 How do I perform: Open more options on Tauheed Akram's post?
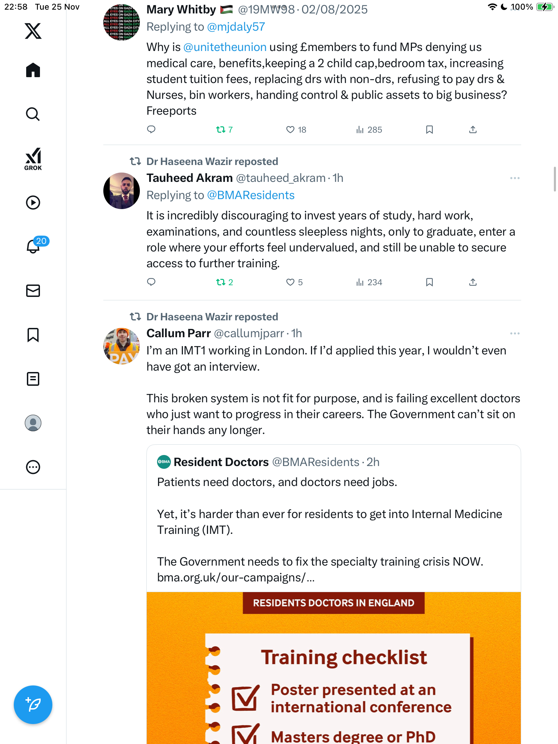click(x=515, y=178)
